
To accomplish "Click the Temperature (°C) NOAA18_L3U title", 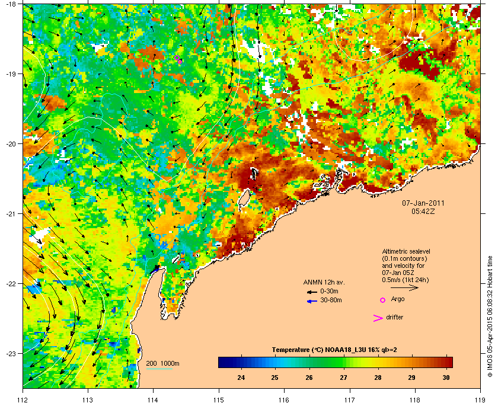I will click(x=334, y=350).
